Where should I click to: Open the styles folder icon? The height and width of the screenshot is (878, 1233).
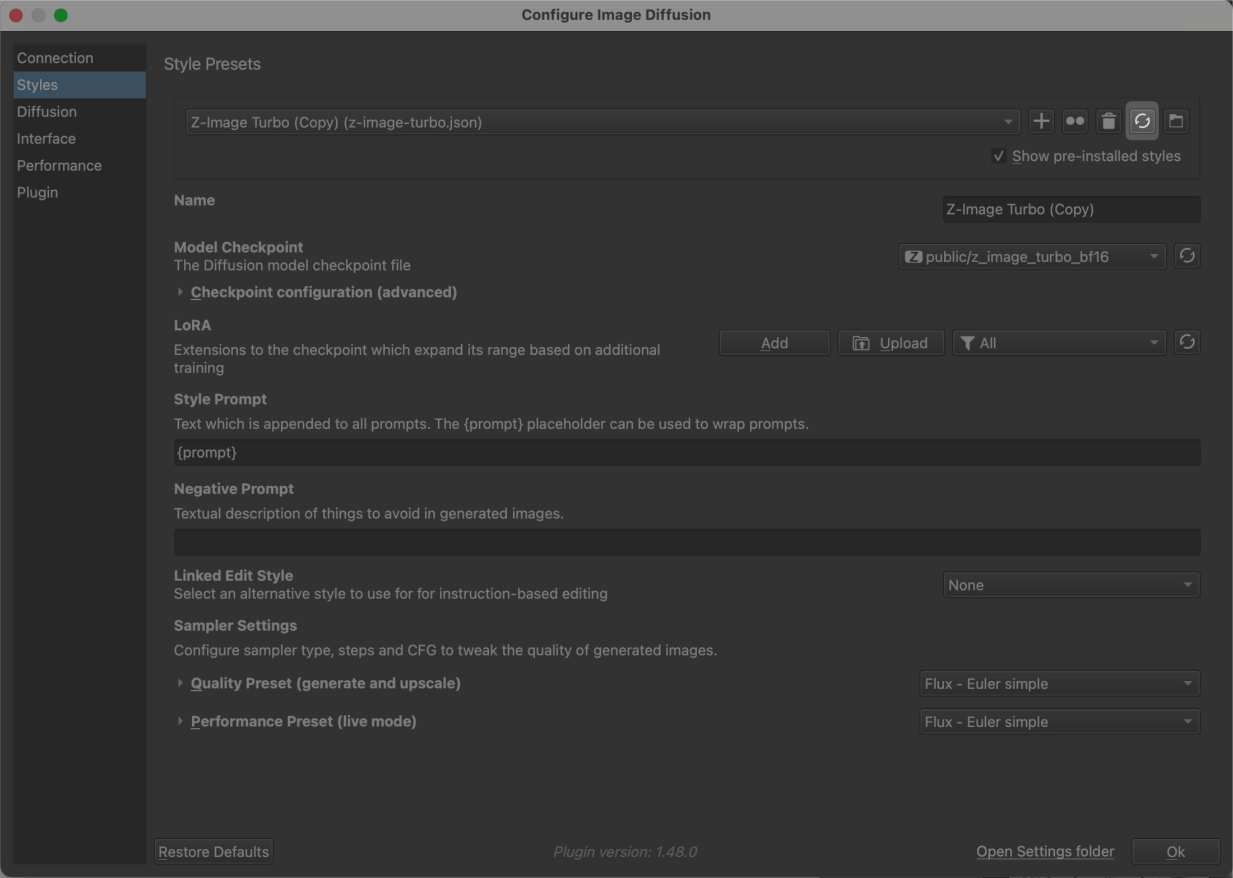(1175, 121)
